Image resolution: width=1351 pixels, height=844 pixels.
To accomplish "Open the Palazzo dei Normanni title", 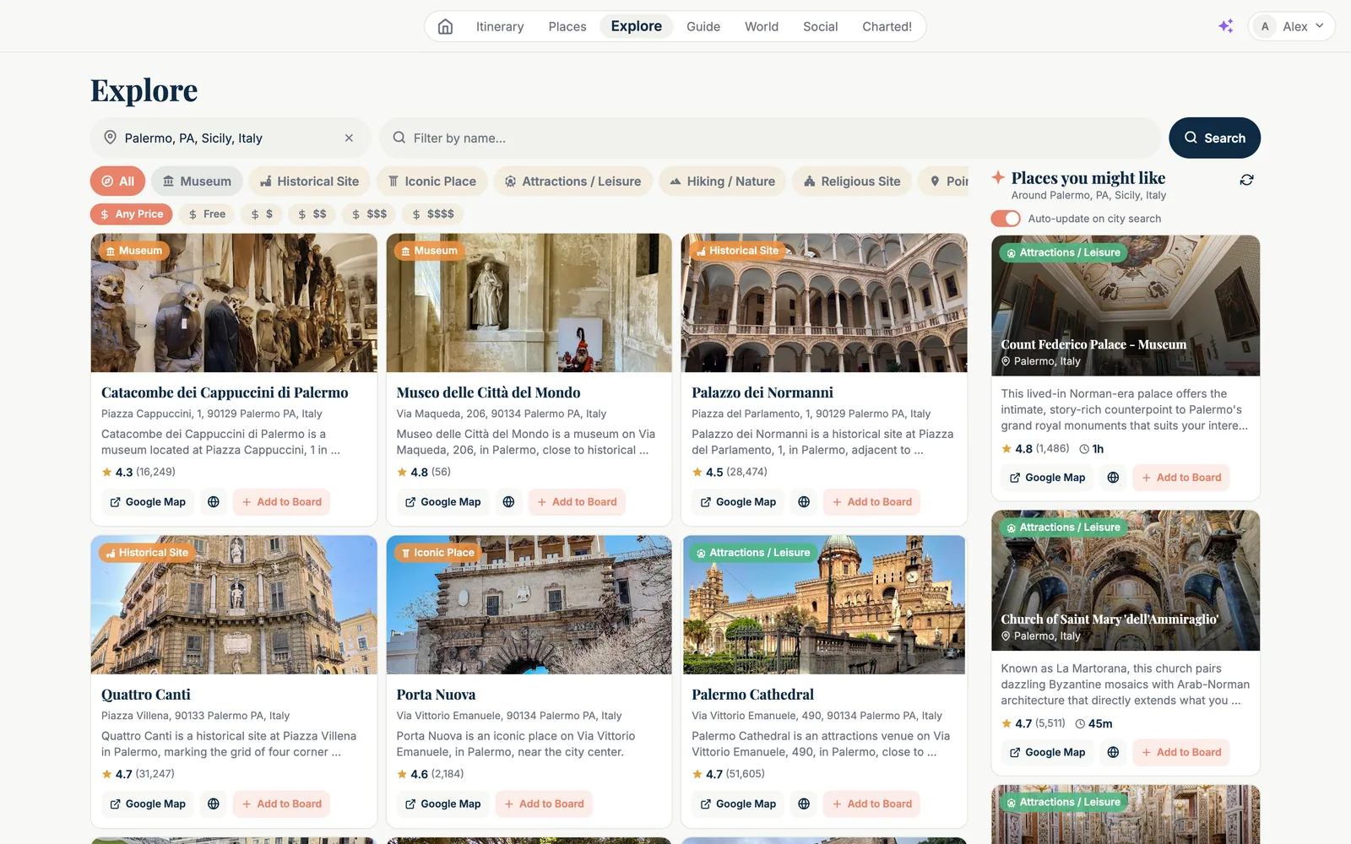I will coord(762,392).
